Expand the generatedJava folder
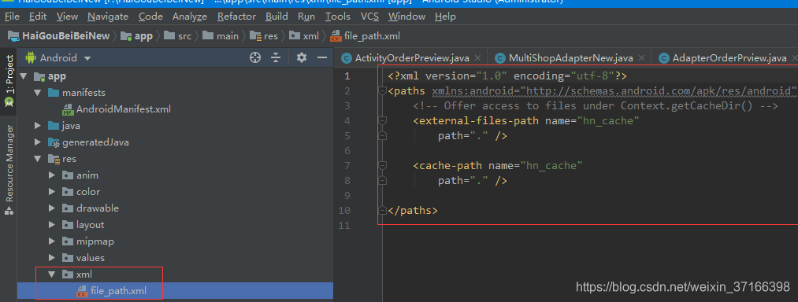The width and height of the screenshot is (798, 302). [37, 142]
